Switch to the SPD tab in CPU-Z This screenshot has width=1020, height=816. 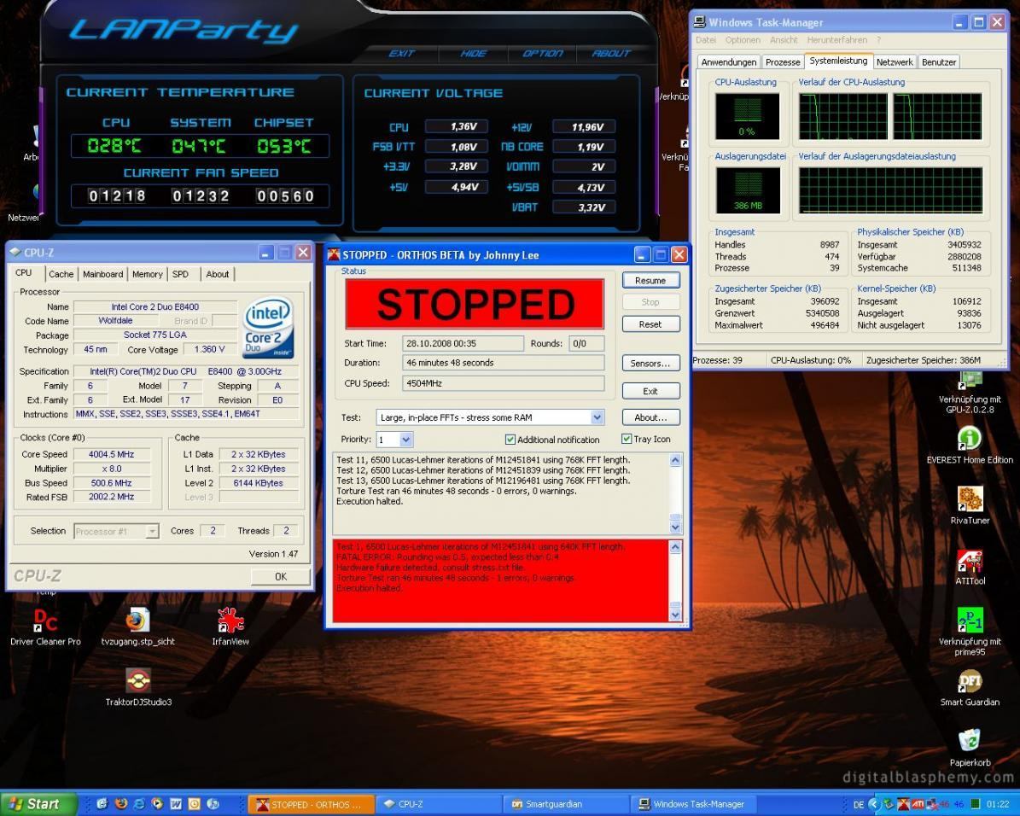180,274
